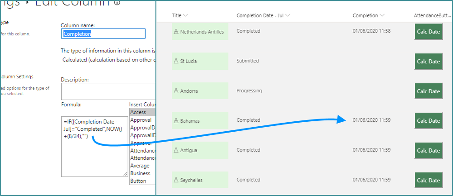Click the St Lucia person icon
453x196 pixels.
(176, 61)
